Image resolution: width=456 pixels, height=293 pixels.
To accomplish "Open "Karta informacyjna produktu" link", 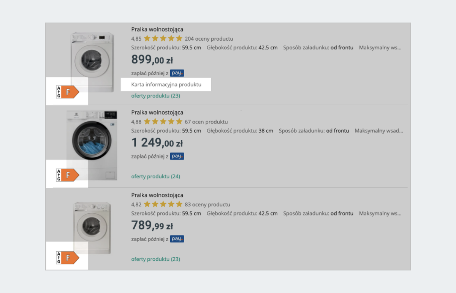I will coord(166,84).
